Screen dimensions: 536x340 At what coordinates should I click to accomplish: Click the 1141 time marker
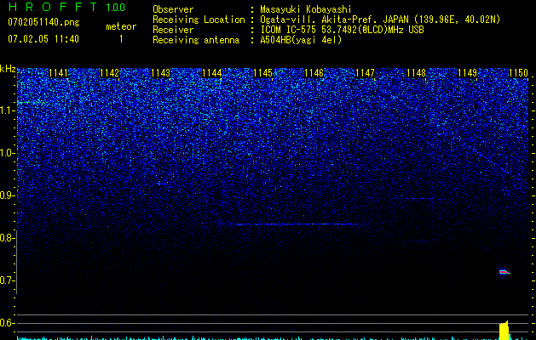[x=59, y=73]
